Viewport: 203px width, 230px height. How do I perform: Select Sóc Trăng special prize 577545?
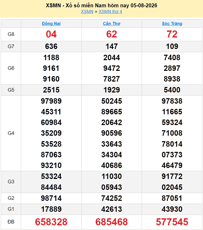pyautogui.click(x=172, y=222)
